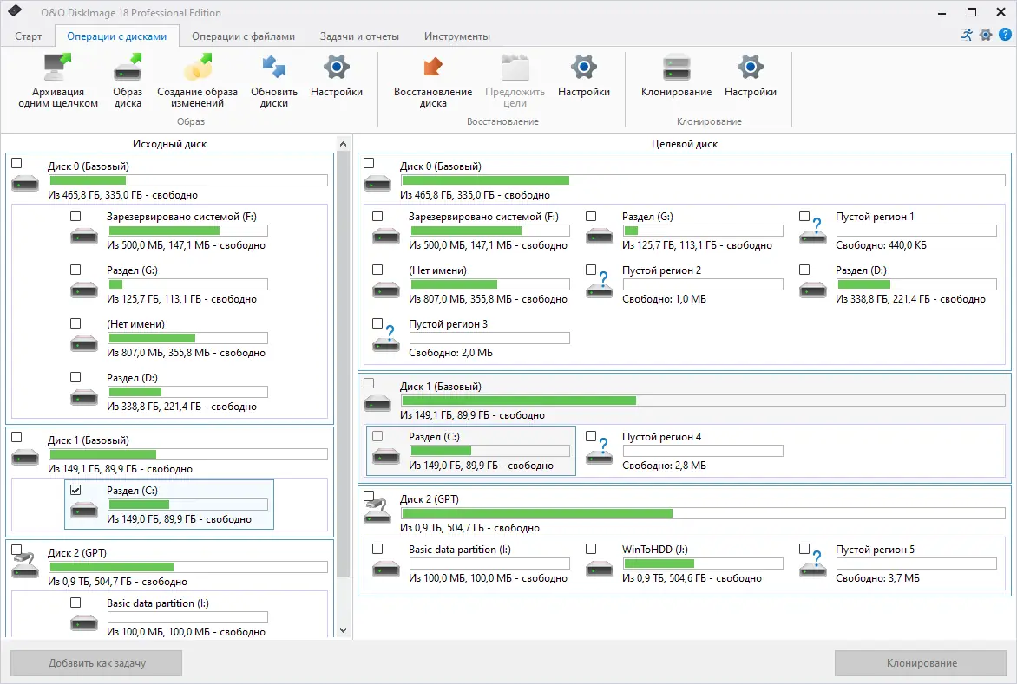The height and width of the screenshot is (684, 1017).
Task: Check target Диск 2 (GPT) checkbox
Action: tap(369, 496)
